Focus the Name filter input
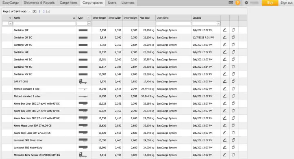 point(44,24)
